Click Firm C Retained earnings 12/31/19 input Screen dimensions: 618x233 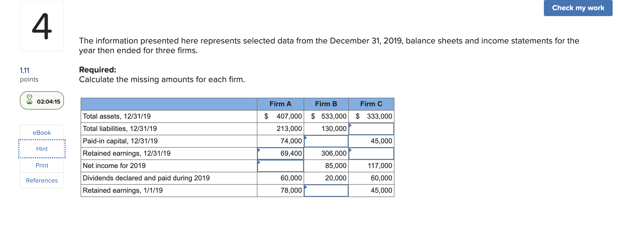(x=371, y=154)
